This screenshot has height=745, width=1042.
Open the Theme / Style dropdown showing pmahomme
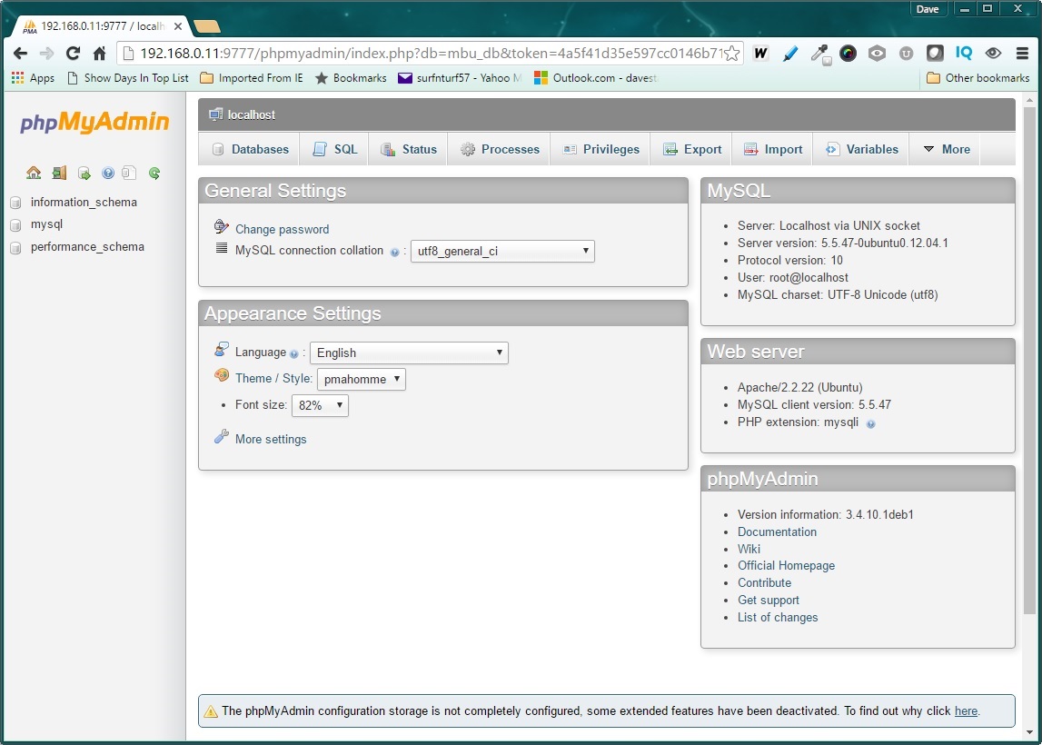(x=361, y=380)
